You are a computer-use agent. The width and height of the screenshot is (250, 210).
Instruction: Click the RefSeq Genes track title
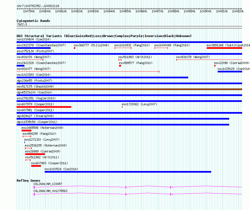tap(28, 181)
